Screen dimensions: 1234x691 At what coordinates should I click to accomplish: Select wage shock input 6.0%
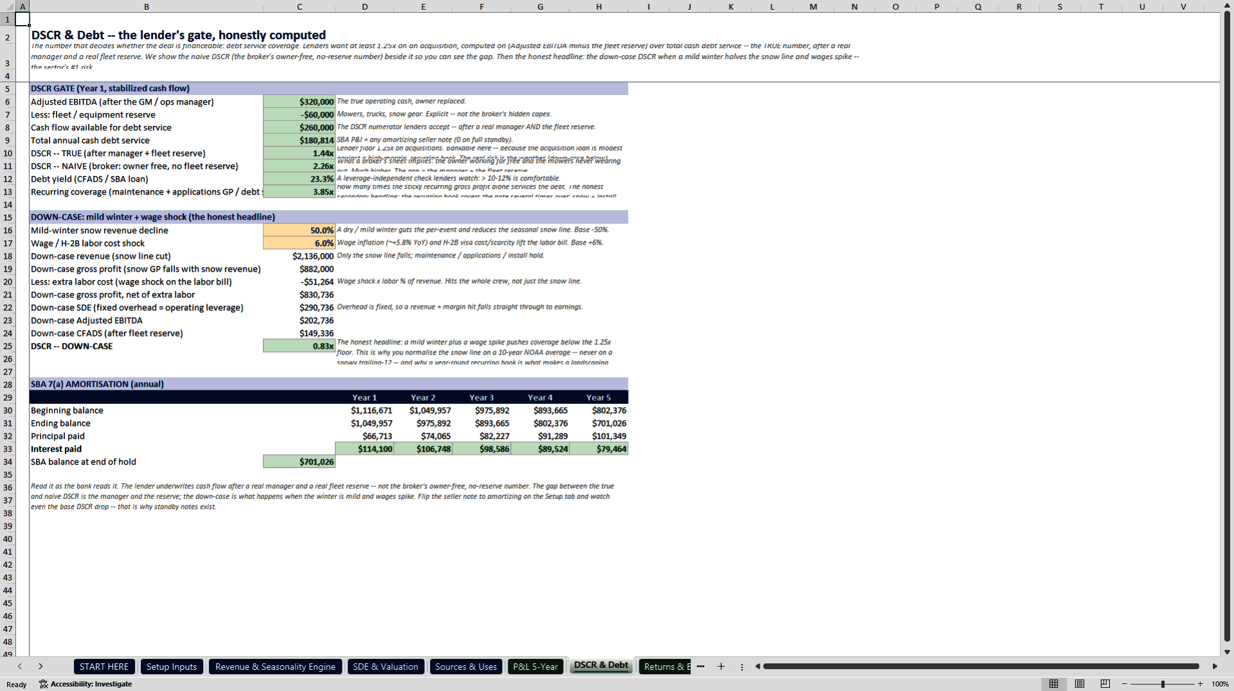pyautogui.click(x=299, y=243)
